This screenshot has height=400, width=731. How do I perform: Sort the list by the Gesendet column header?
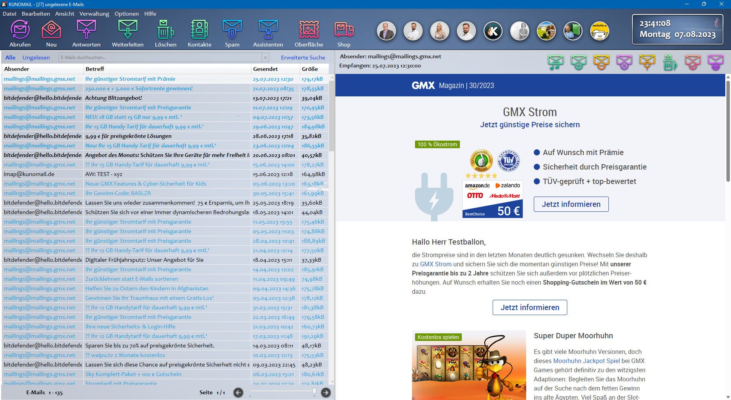(x=275, y=69)
